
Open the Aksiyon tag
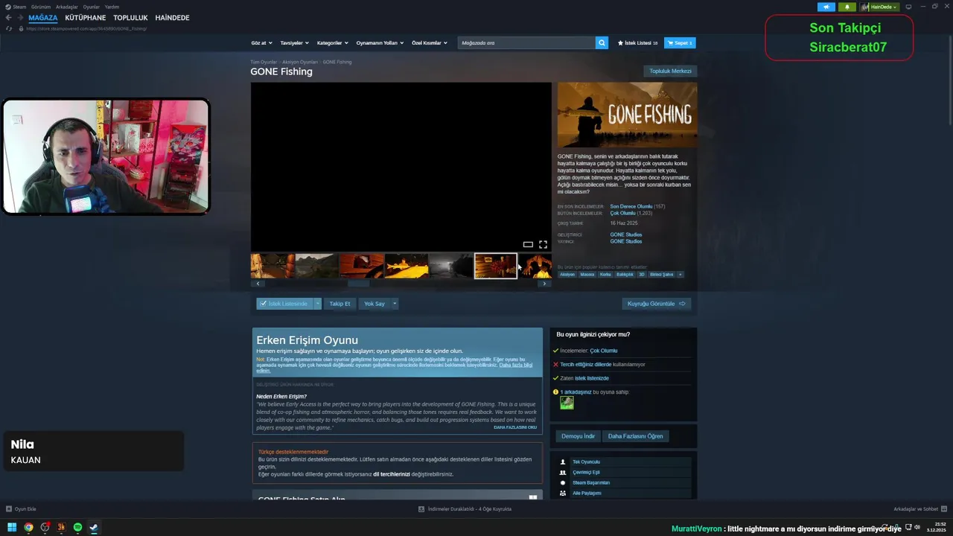567,275
